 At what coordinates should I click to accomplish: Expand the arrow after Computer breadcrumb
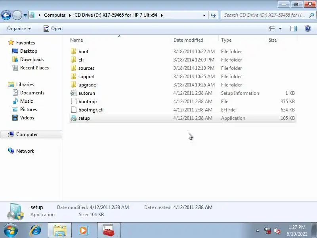click(70, 15)
